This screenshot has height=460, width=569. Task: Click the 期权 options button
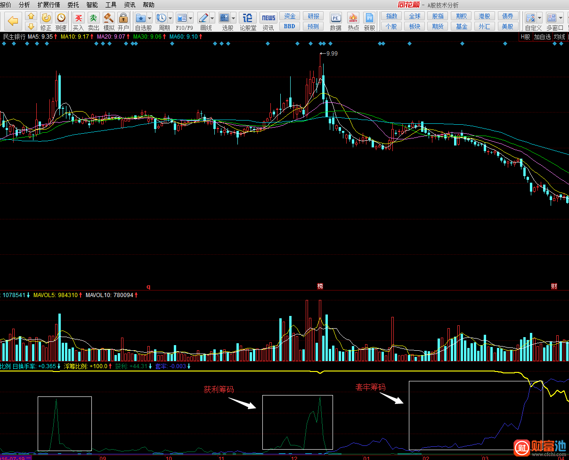pos(461,16)
